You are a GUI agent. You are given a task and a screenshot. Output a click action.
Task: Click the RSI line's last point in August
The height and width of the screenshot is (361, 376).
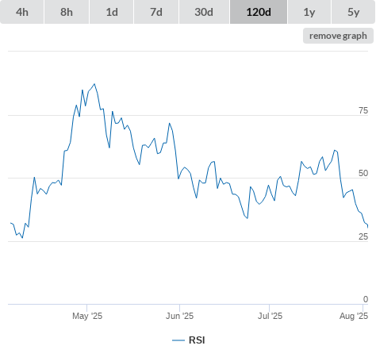(x=368, y=227)
